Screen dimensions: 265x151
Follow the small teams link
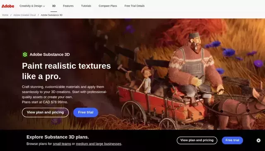tap(62, 144)
